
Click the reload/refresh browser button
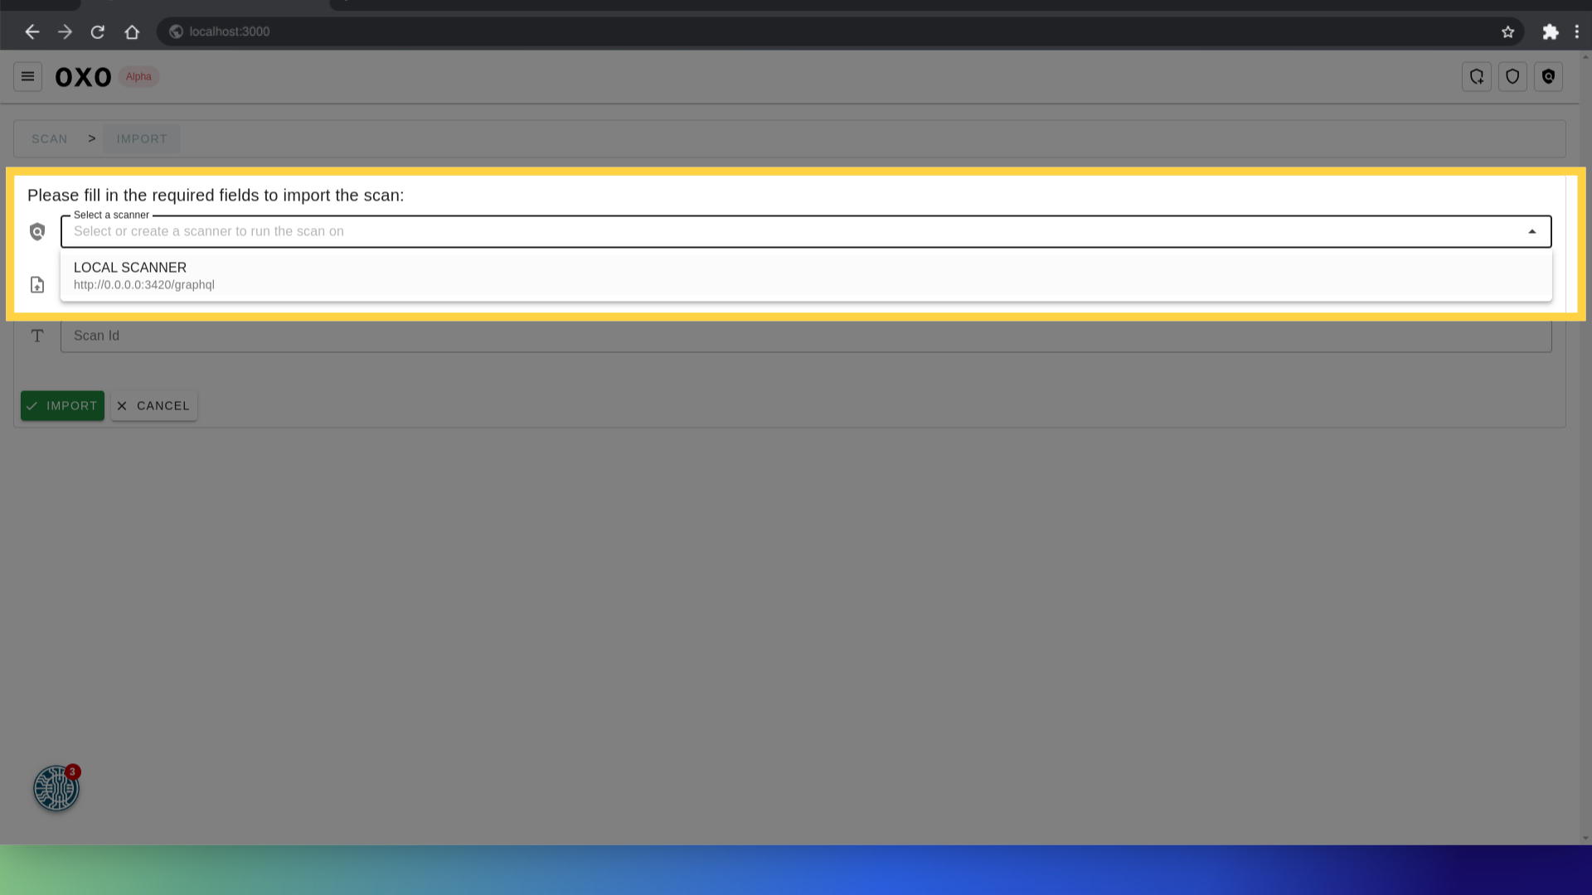point(97,31)
